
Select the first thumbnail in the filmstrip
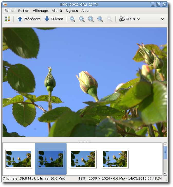tap(19, 159)
